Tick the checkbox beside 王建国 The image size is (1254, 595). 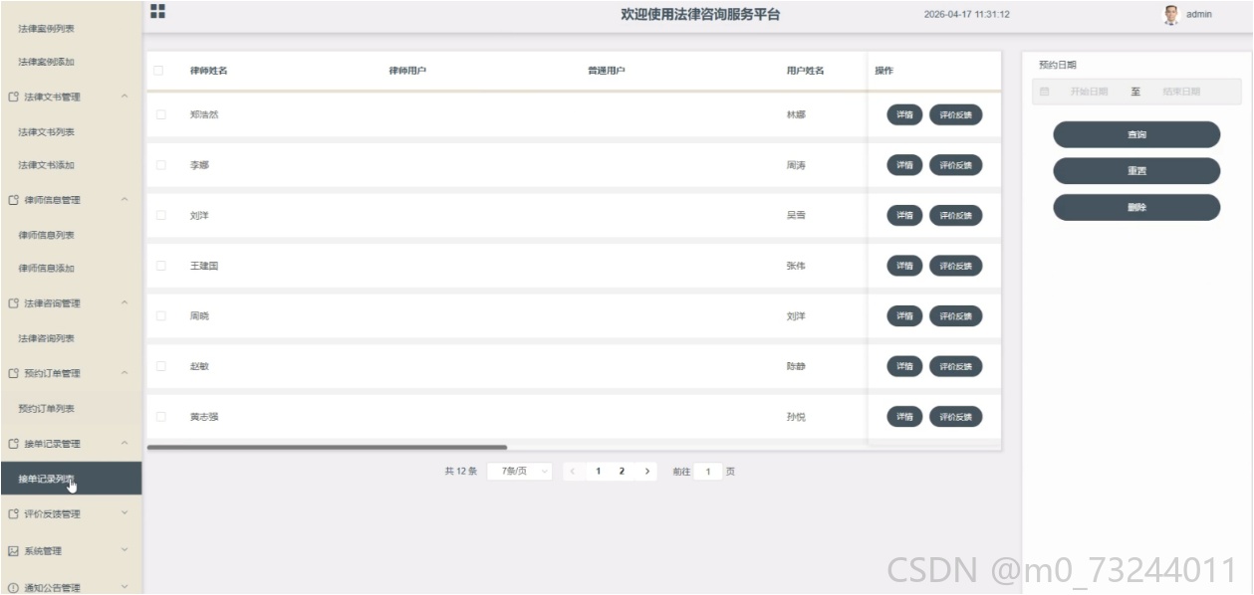161,266
